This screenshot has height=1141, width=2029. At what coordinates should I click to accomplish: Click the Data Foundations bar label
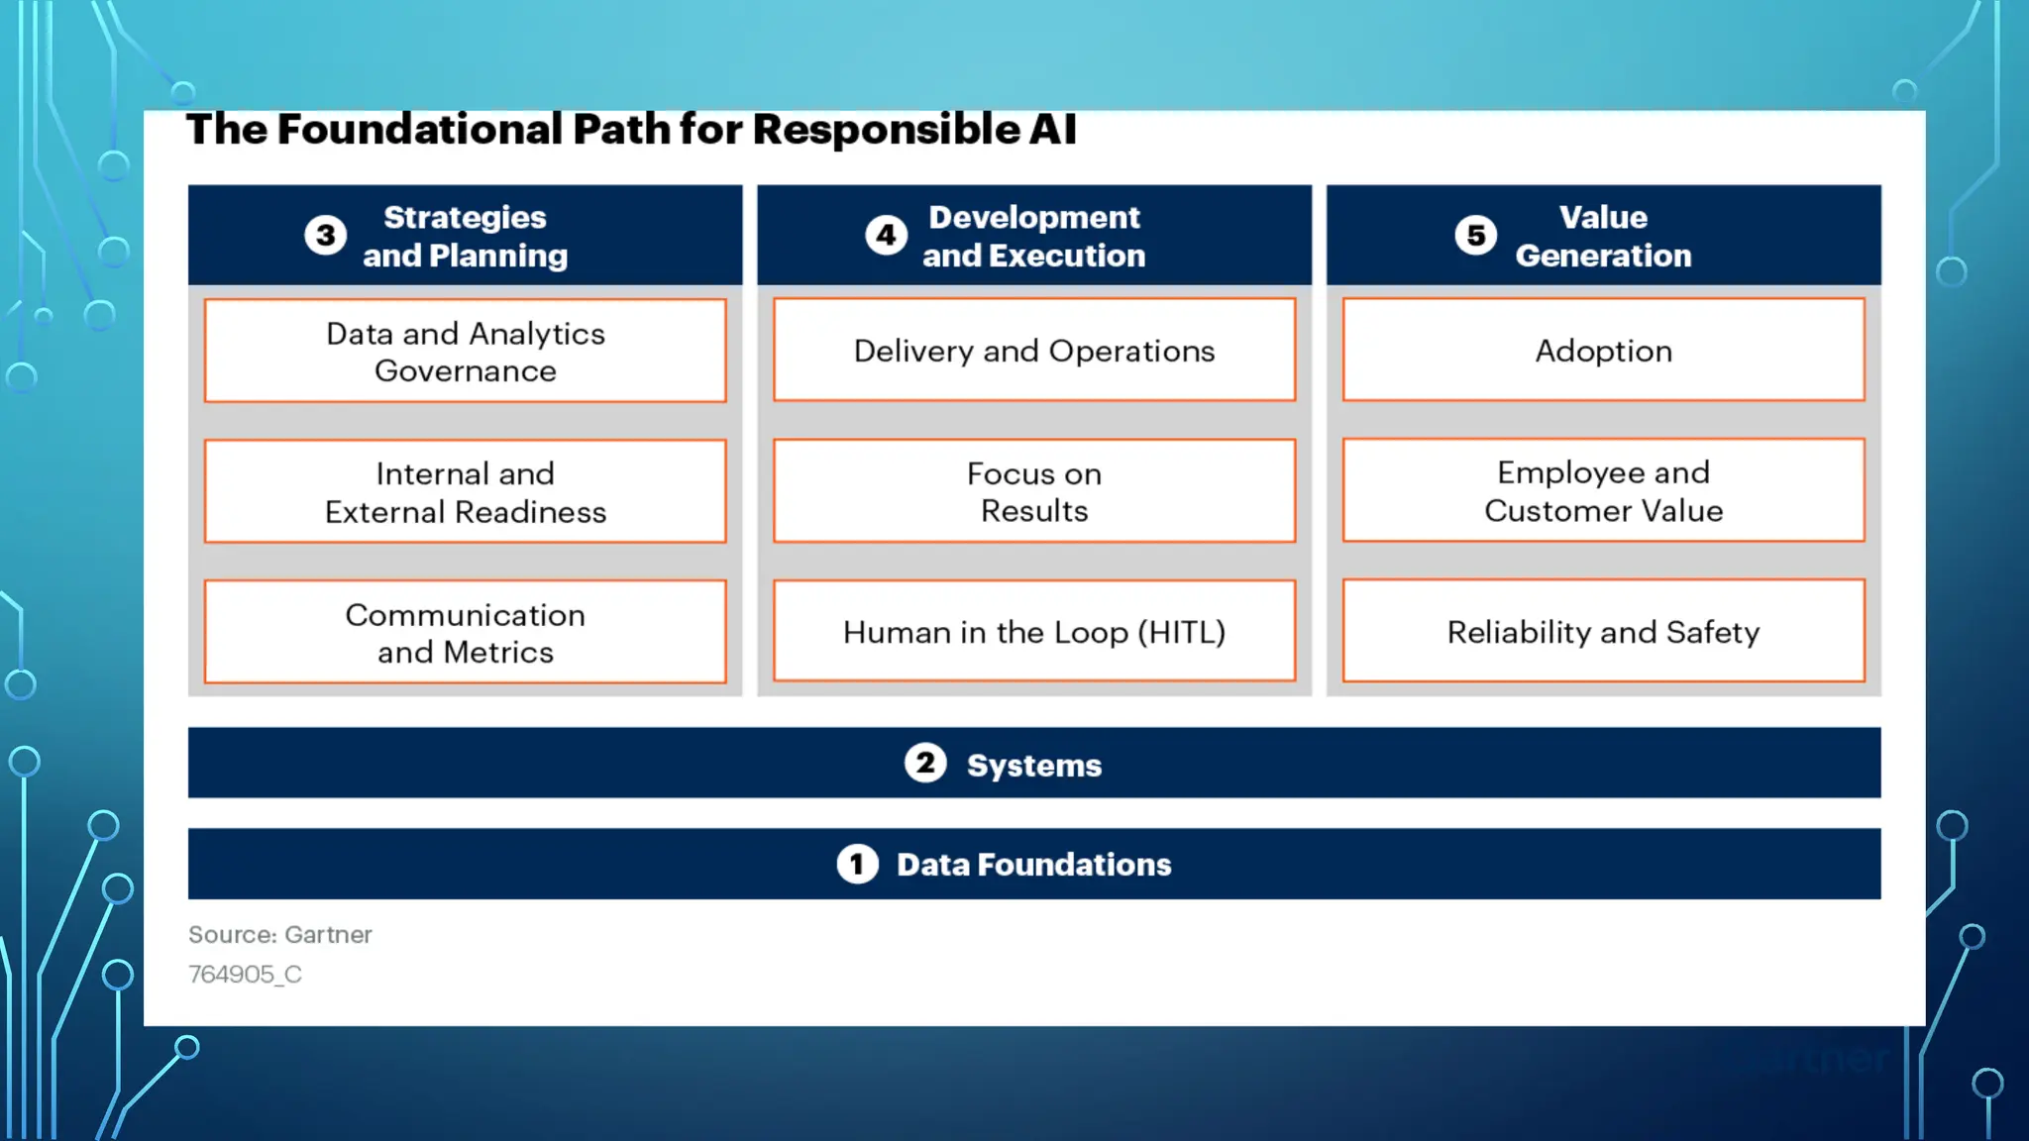pos(1033,865)
